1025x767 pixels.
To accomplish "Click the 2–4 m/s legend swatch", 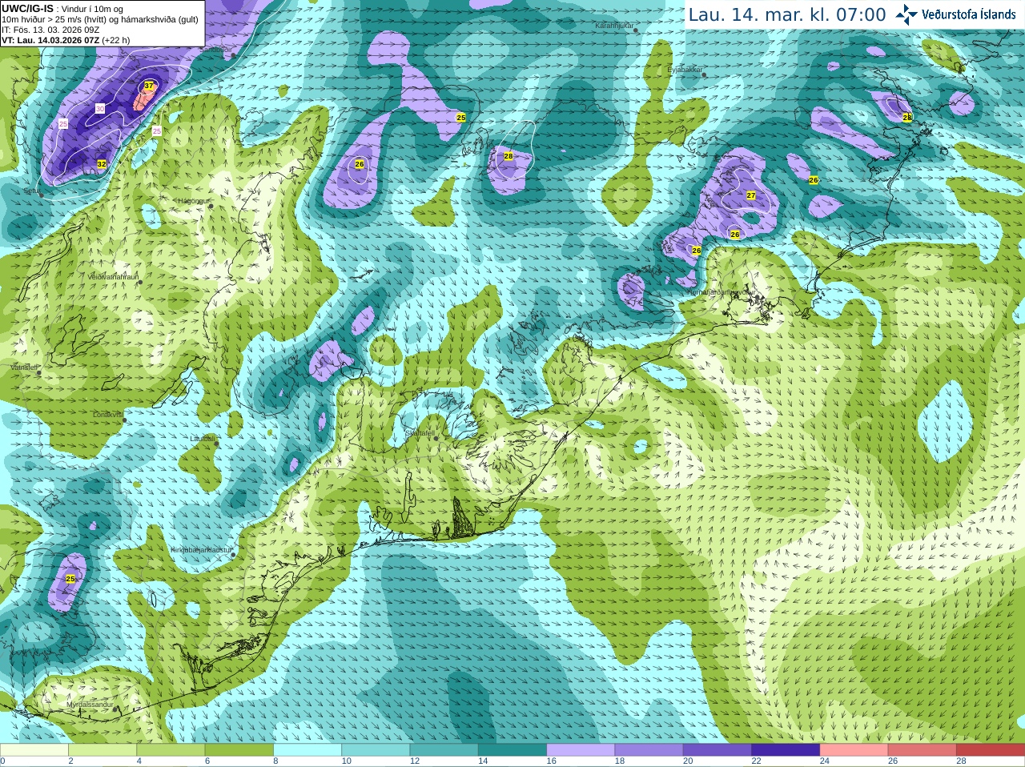I will (x=102, y=750).
